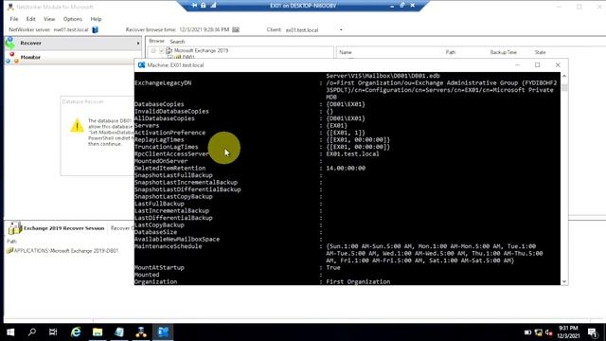Click the volume tray icon

point(548,332)
